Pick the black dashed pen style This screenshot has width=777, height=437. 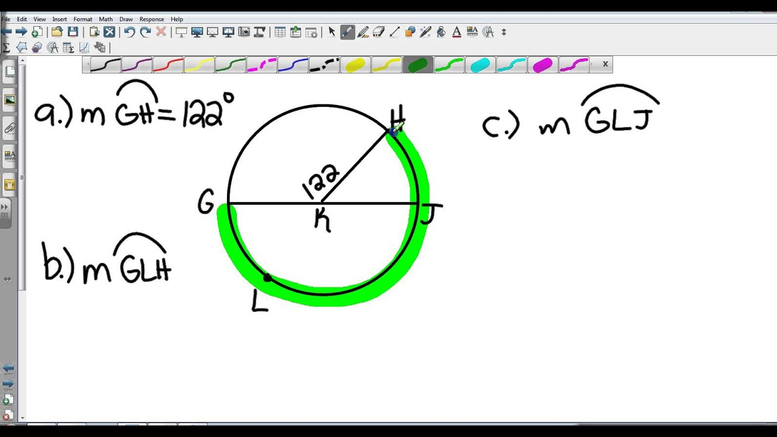point(324,65)
